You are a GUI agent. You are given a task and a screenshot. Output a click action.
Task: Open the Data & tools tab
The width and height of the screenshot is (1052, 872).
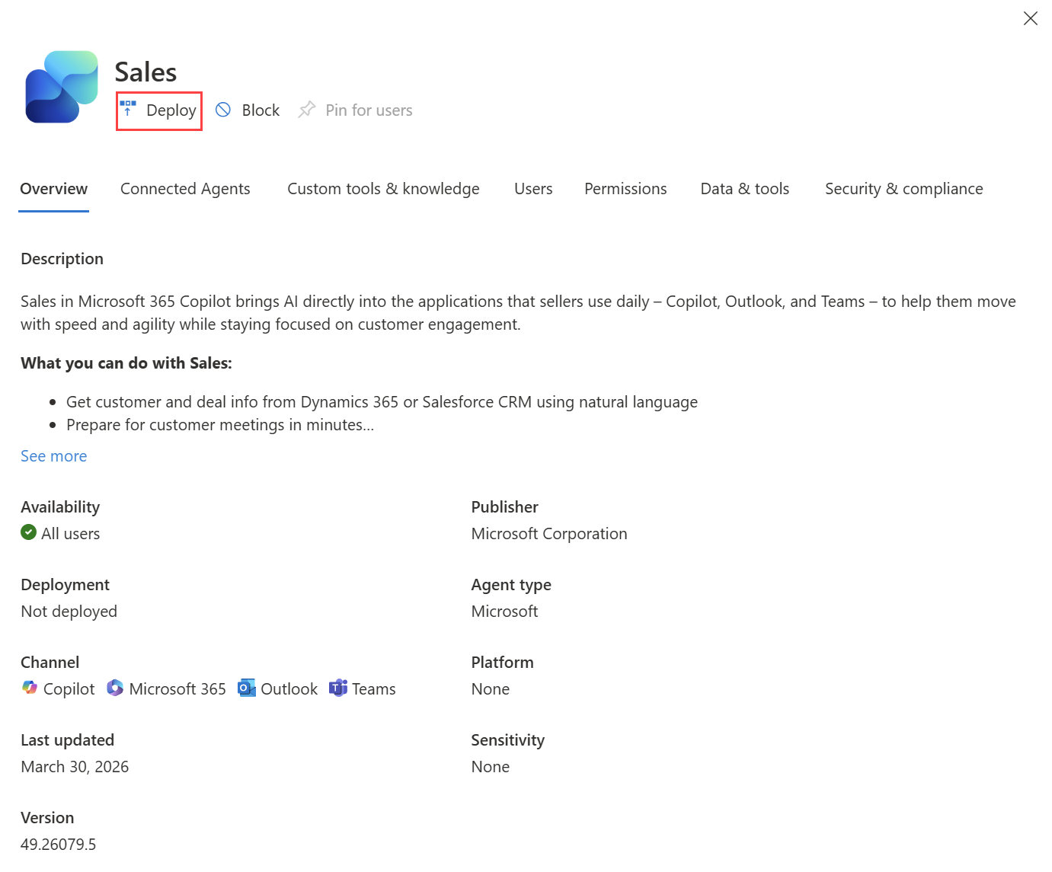(x=744, y=189)
